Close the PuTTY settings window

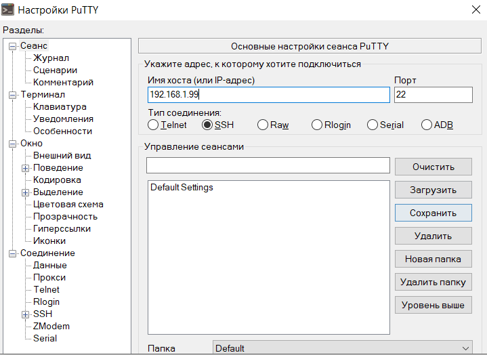tap(475, 9)
